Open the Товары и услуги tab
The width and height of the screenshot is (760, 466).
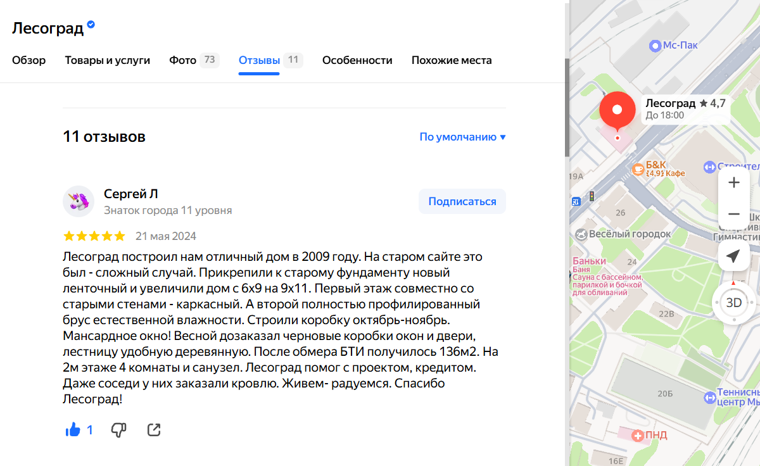point(108,60)
